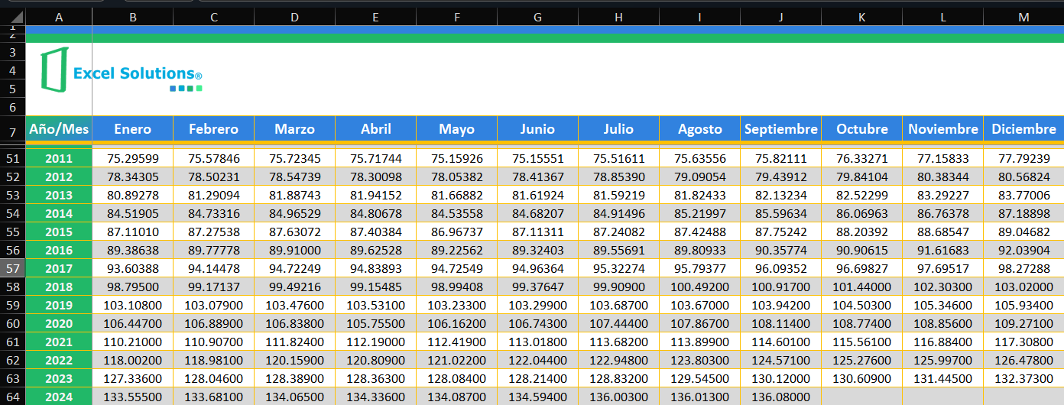Click the Agosto column heading
1064x405 pixels.
(700, 128)
